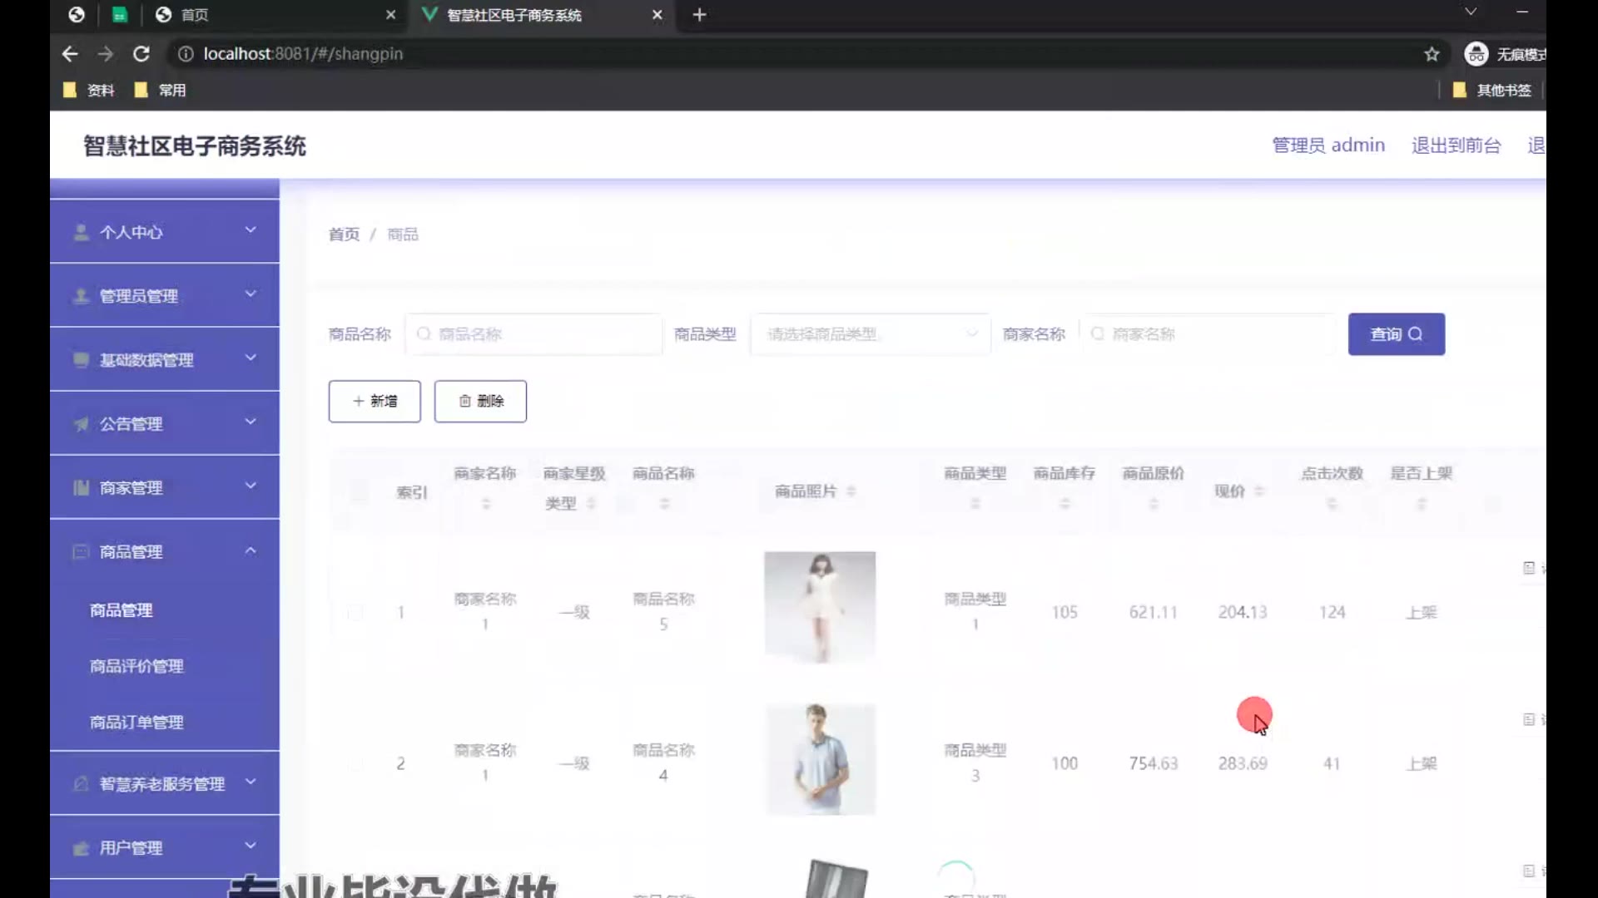This screenshot has width=1598, height=898.
Task: Open 商品评价管理 submenu item
Action: (136, 666)
